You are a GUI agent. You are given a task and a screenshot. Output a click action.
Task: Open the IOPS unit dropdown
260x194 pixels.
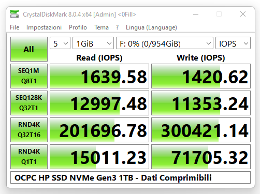click(233, 43)
